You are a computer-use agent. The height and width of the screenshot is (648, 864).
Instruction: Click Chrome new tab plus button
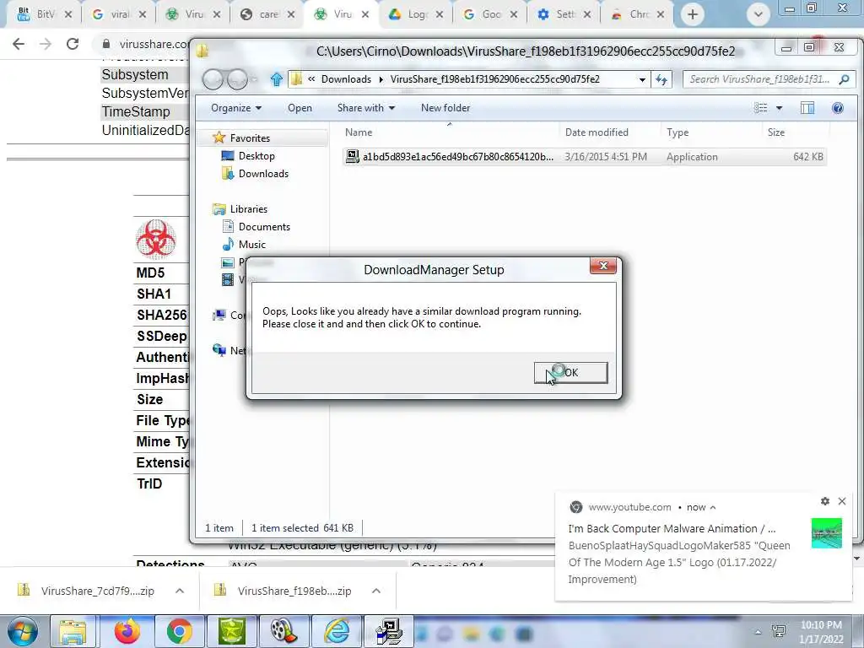click(x=693, y=14)
